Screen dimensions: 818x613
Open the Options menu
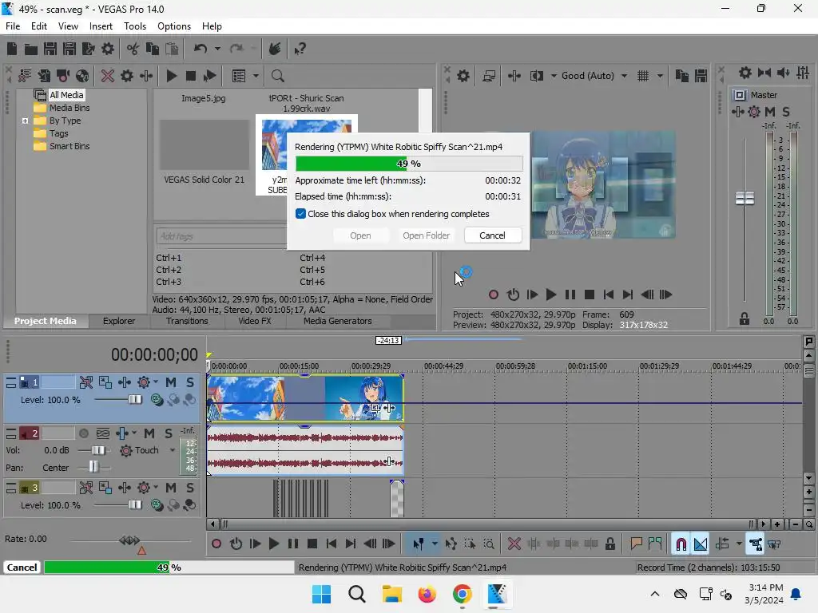173,26
